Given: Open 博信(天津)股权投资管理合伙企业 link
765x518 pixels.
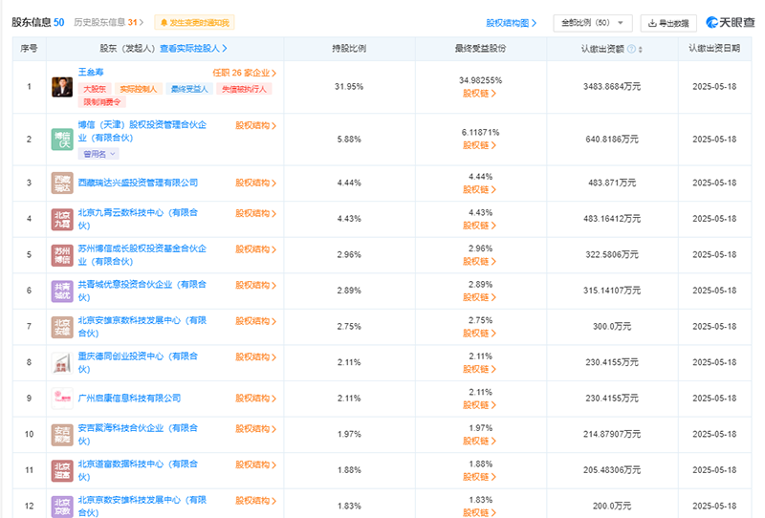Looking at the screenshot, I should click(x=142, y=131).
